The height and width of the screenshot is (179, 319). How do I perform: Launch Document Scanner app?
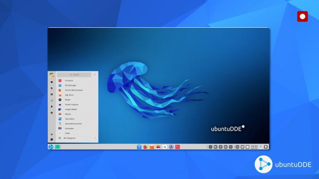click(x=73, y=124)
